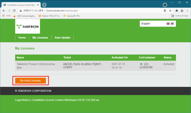Click the Takebishi logo
The width and height of the screenshot is (191, 113).
click(x=27, y=26)
